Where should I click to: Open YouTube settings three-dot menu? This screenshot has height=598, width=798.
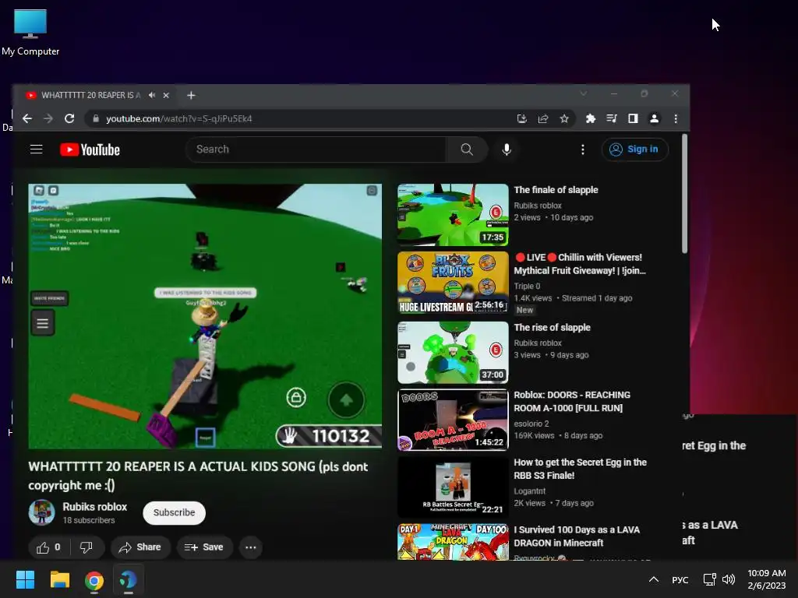tap(583, 149)
